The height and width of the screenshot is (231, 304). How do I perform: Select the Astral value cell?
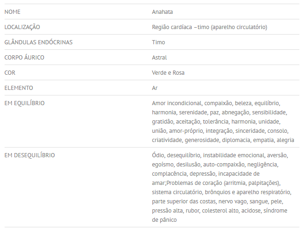159,57
